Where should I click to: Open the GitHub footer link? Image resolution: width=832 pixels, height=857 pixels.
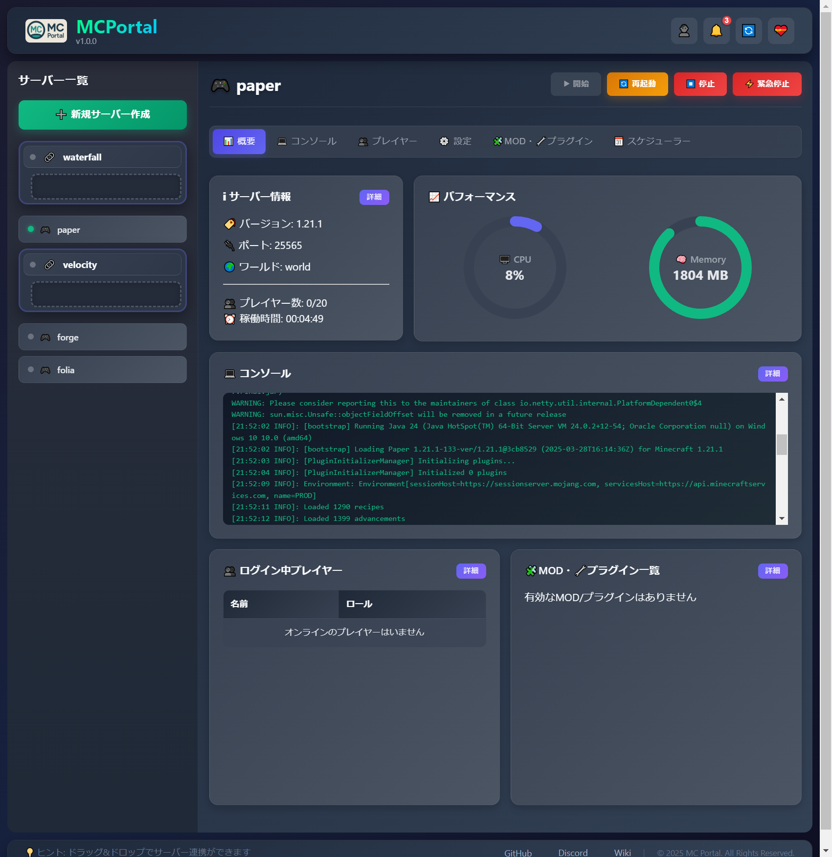pyautogui.click(x=517, y=853)
